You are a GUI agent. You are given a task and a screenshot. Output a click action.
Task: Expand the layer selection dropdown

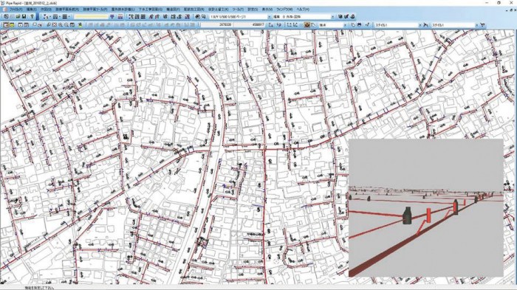(x=303, y=16)
